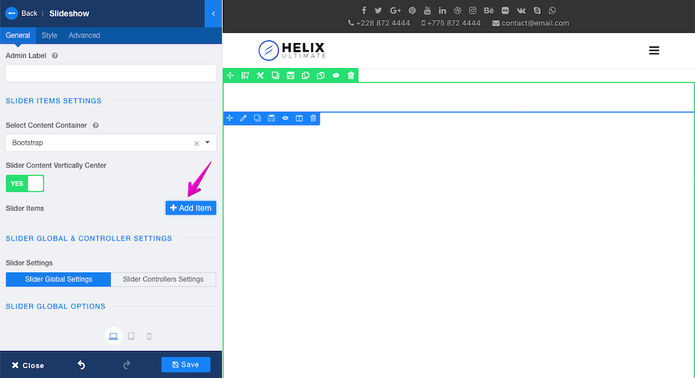Open the Behance social icon
This screenshot has height=378, width=695.
point(489,10)
